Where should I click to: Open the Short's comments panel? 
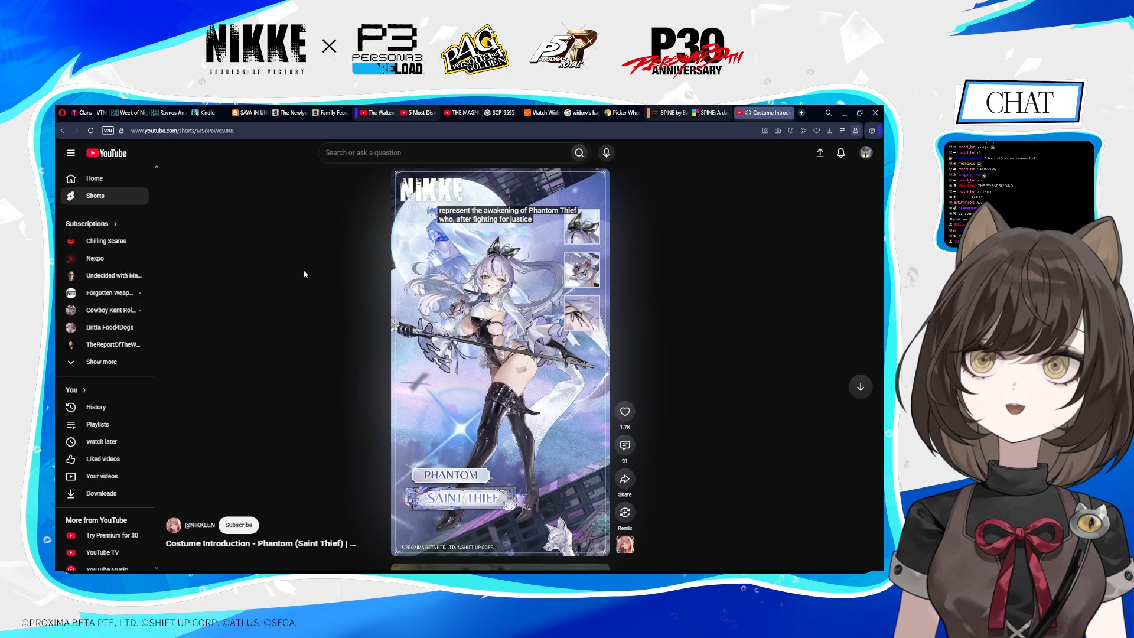625,445
